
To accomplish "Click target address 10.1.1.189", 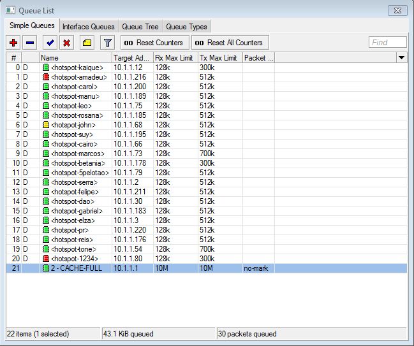I will (x=130, y=96).
